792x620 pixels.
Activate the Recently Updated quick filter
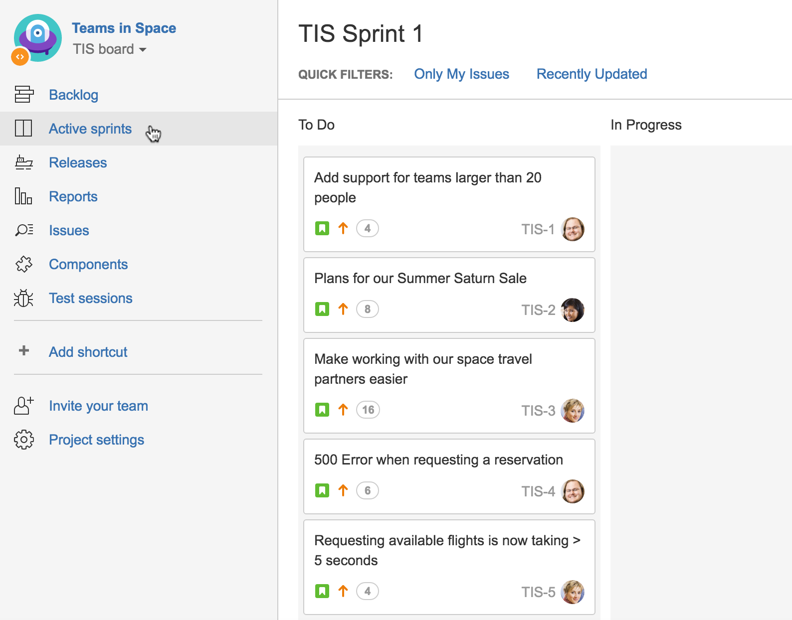(591, 74)
